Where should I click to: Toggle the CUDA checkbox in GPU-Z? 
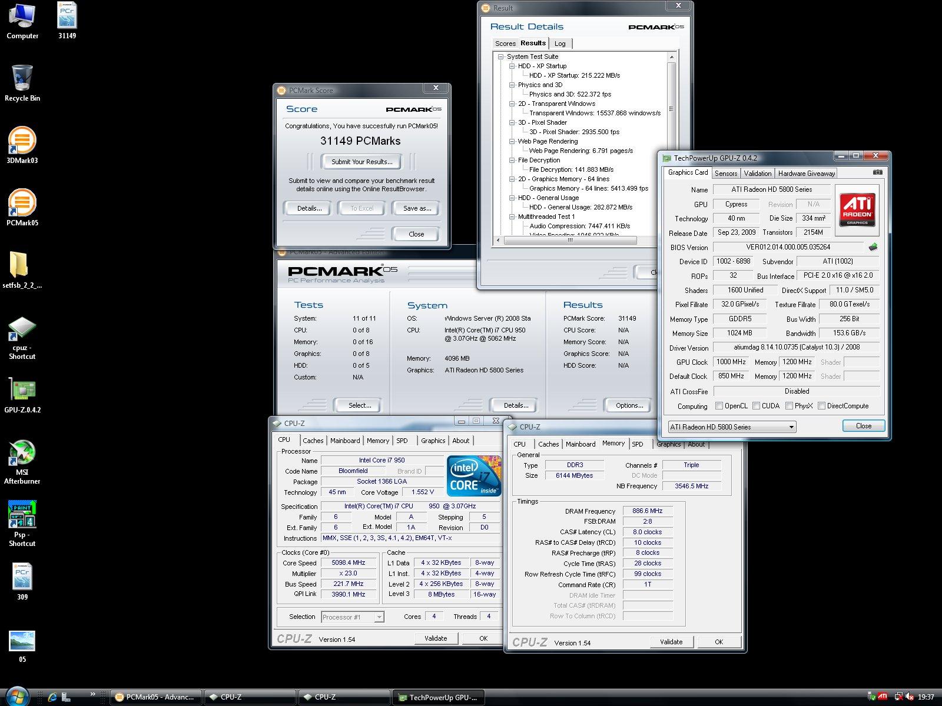coord(756,406)
